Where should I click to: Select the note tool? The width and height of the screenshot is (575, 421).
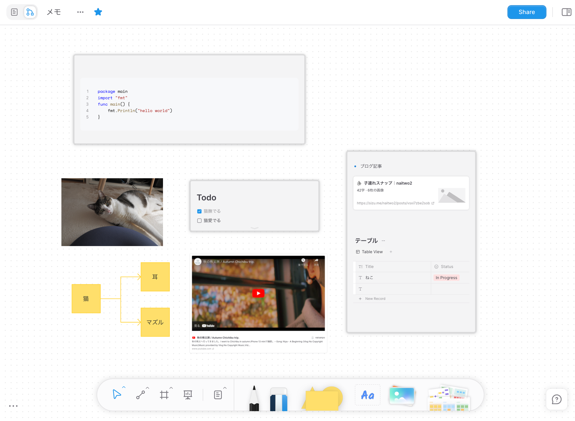(x=218, y=395)
